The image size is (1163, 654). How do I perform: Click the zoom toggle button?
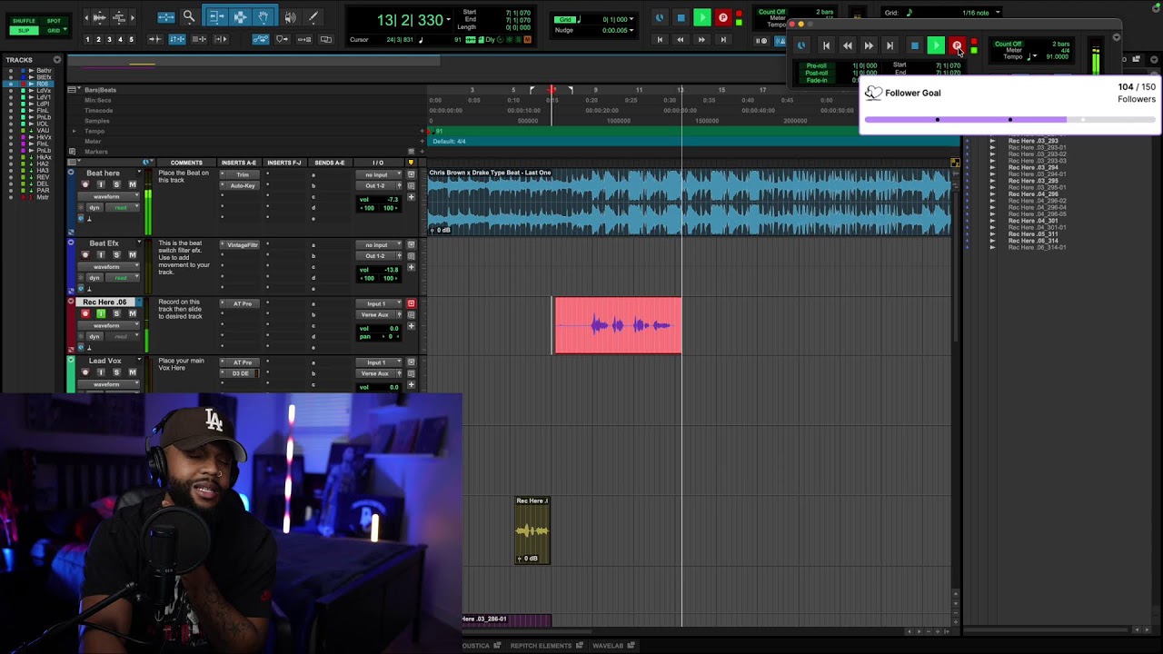(166, 16)
